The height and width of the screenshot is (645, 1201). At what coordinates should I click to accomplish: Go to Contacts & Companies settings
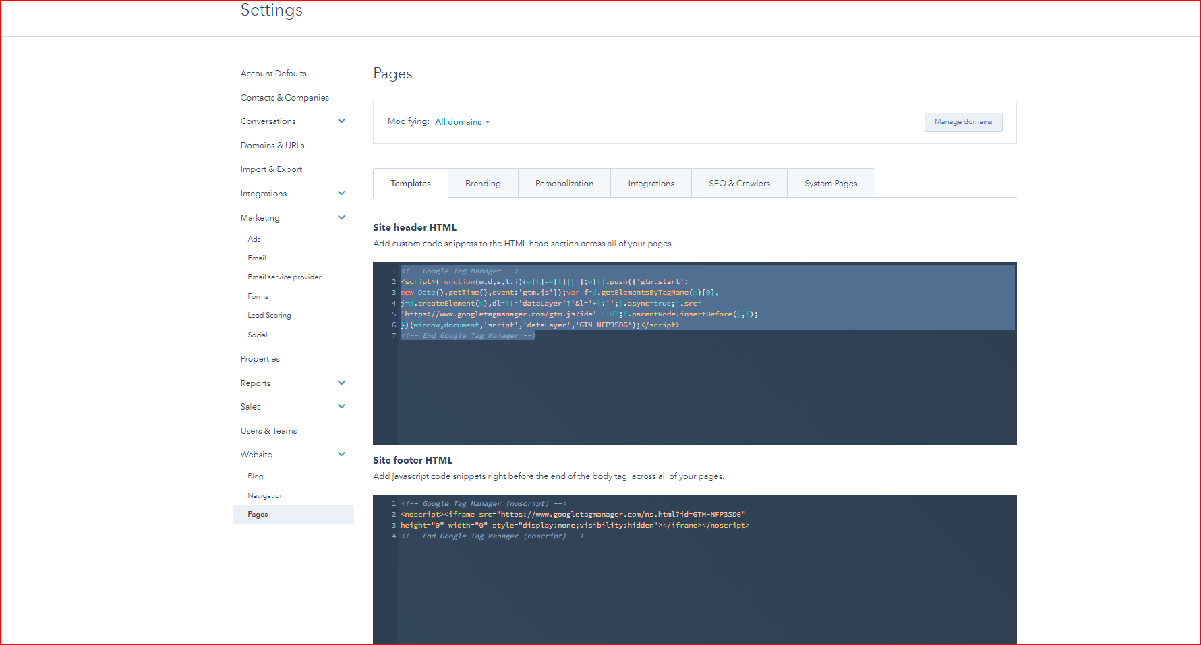click(285, 97)
